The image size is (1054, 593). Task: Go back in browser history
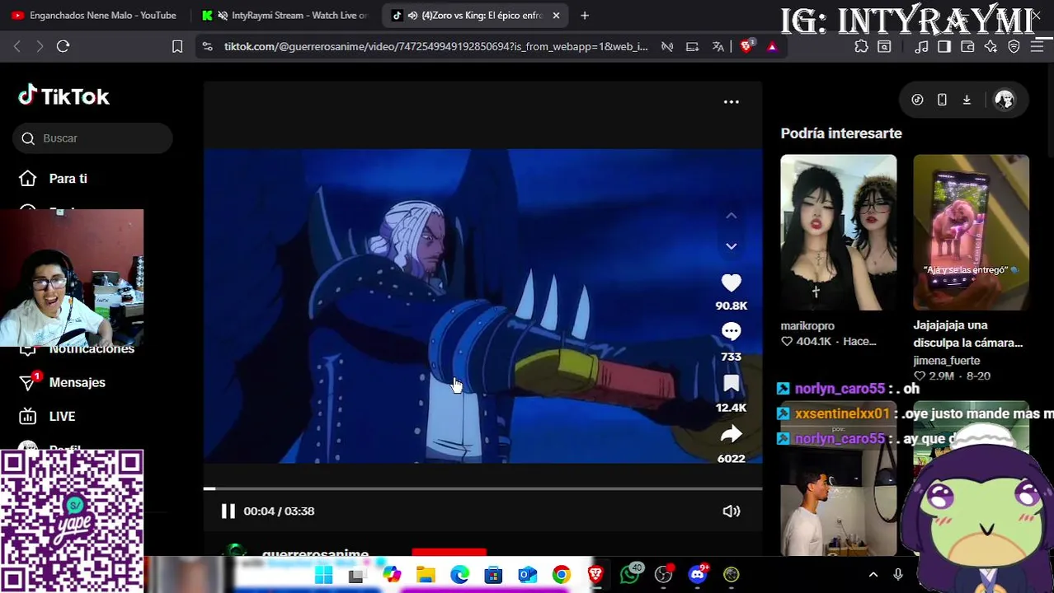pyautogui.click(x=16, y=47)
